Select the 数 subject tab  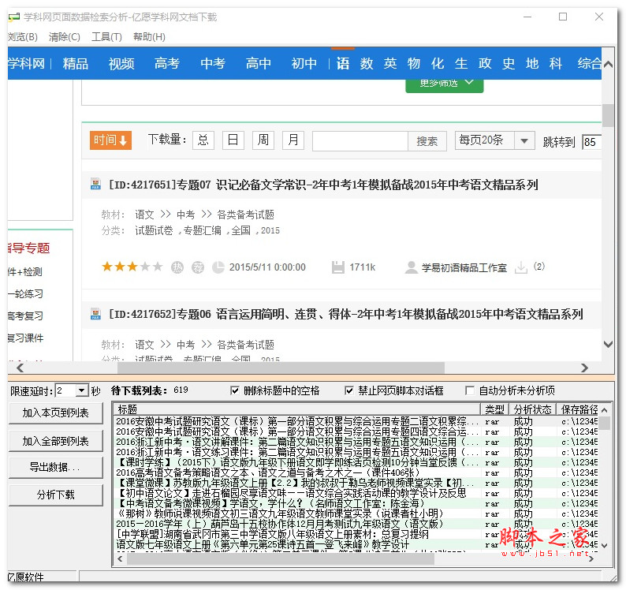(x=367, y=64)
